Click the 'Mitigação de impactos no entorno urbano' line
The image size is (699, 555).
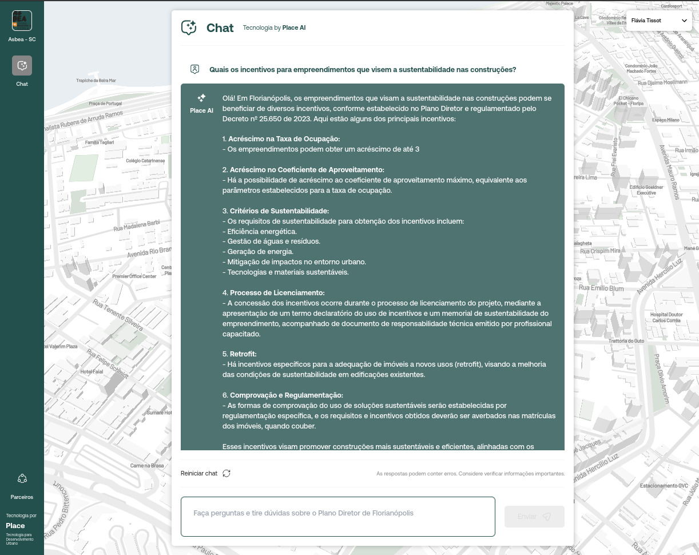point(294,262)
